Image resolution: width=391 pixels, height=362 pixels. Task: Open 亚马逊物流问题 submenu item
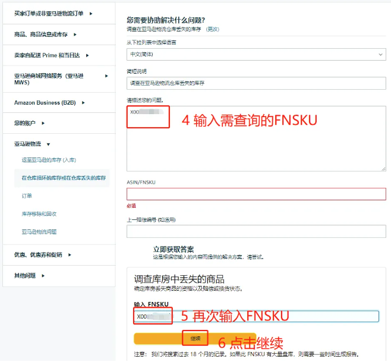coord(39,231)
